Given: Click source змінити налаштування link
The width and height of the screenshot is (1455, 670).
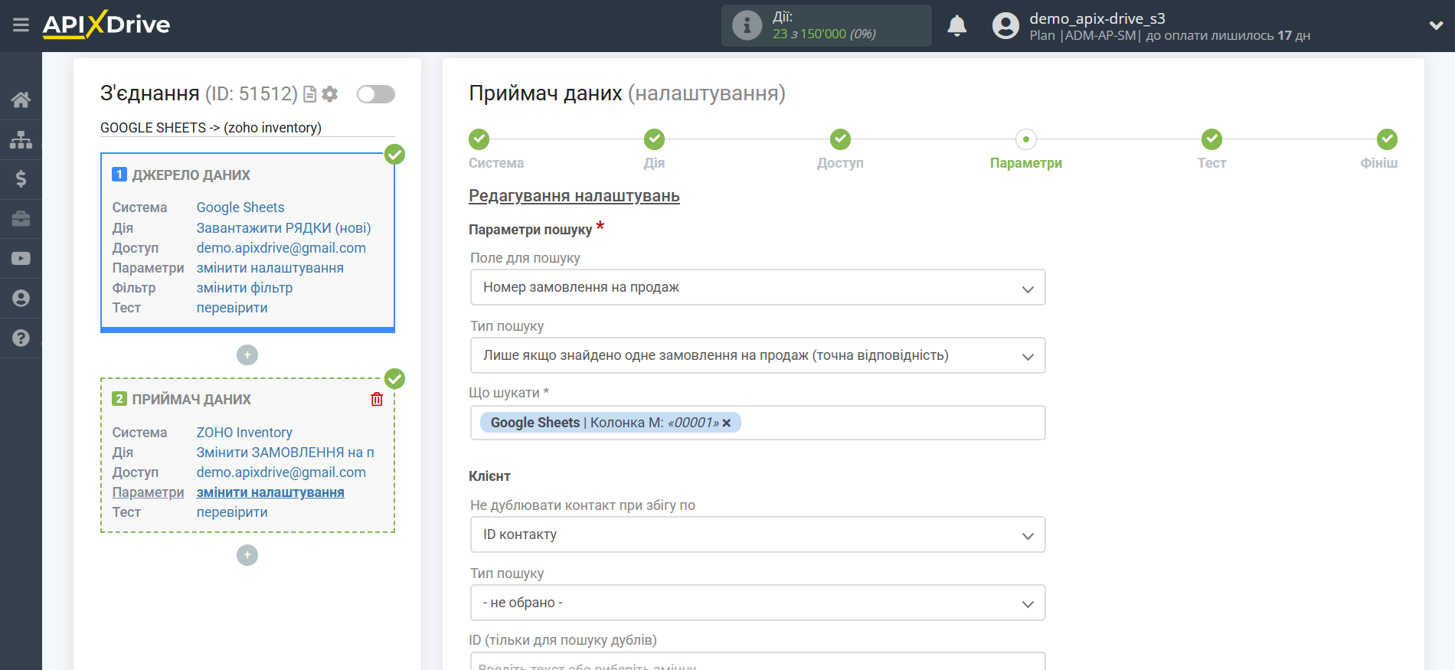Looking at the screenshot, I should 270,268.
